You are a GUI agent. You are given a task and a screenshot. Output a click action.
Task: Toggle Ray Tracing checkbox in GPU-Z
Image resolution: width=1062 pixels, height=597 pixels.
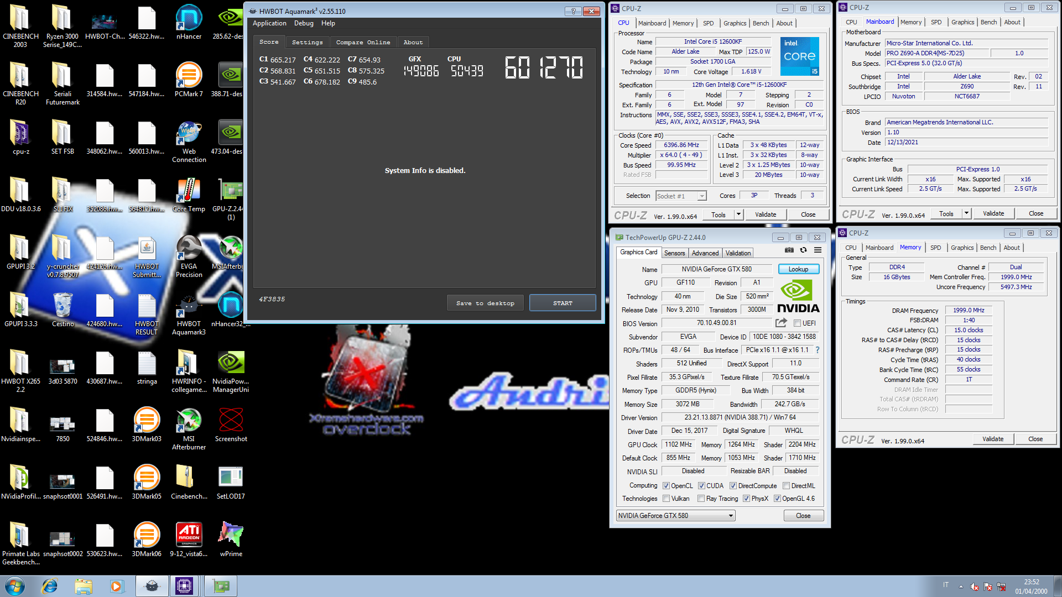pyautogui.click(x=701, y=499)
